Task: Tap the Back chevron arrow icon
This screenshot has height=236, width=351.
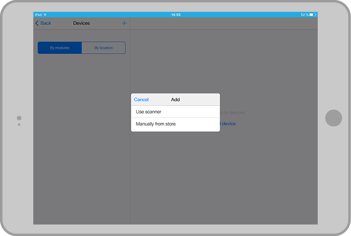Action: (x=37, y=23)
